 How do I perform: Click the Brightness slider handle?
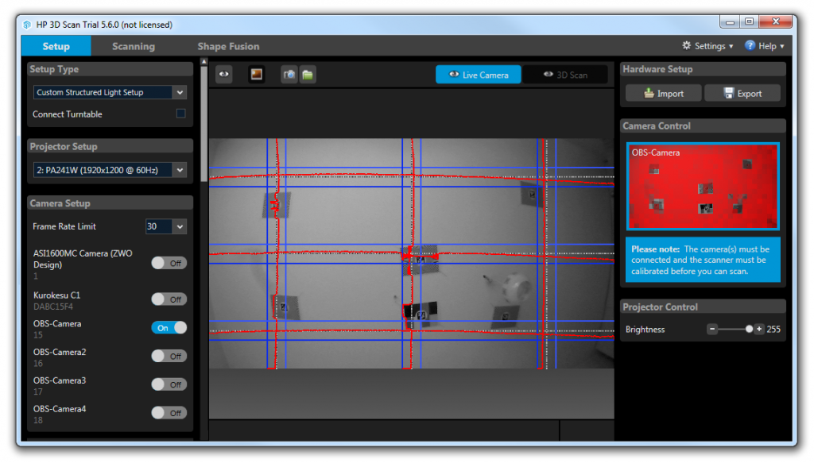[x=749, y=329]
